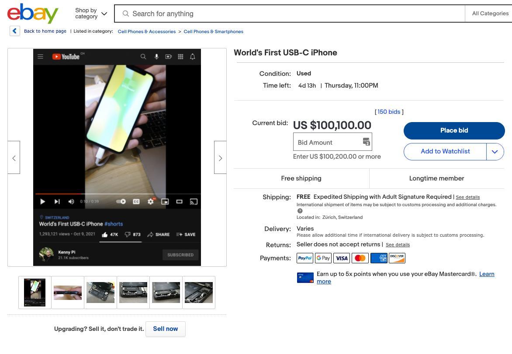Click the video volume speaker icon

point(71,201)
